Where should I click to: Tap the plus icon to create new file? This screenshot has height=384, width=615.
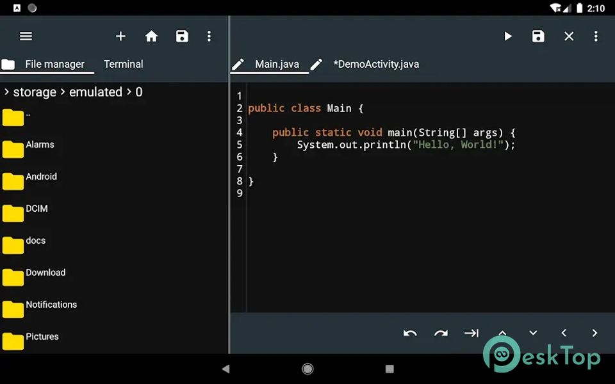coord(120,36)
